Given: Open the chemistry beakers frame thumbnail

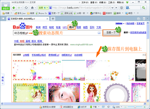Looking at the screenshot, I should tap(73, 70).
